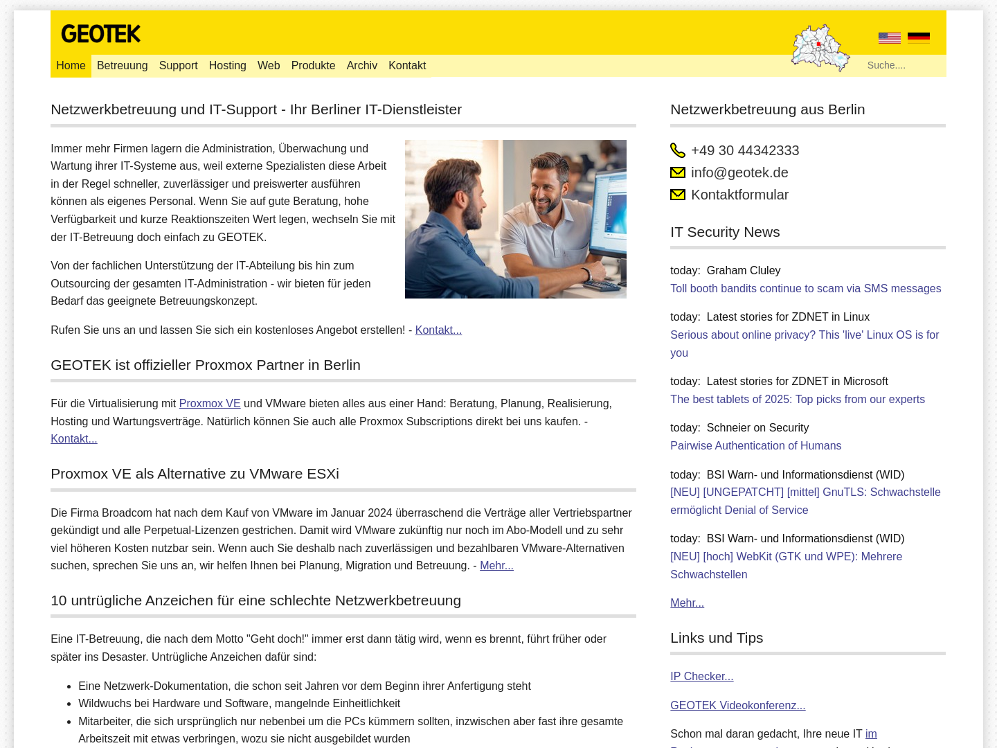
Task: Switch language via the US flag icon
Action: coord(890,38)
